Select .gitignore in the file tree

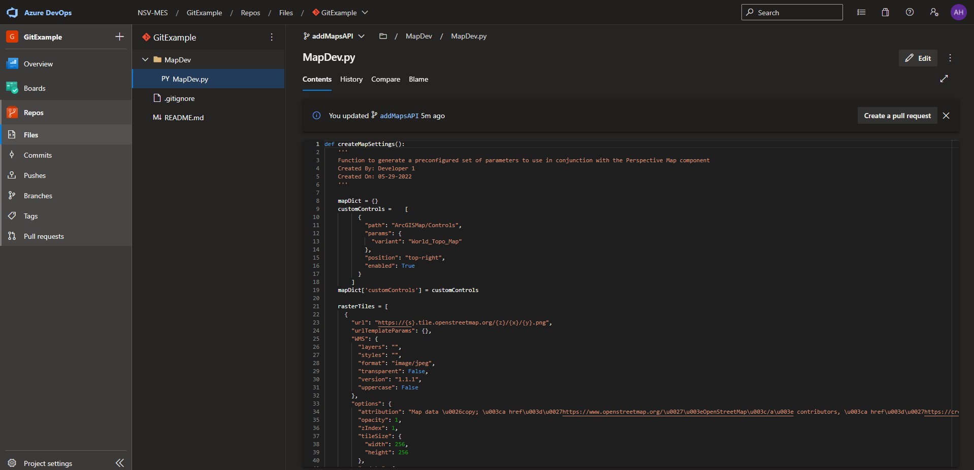[x=208, y=98]
